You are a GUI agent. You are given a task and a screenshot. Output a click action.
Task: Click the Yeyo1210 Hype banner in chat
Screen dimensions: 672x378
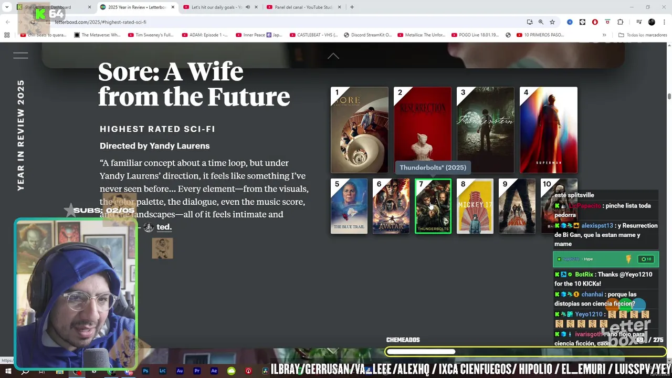click(x=606, y=259)
